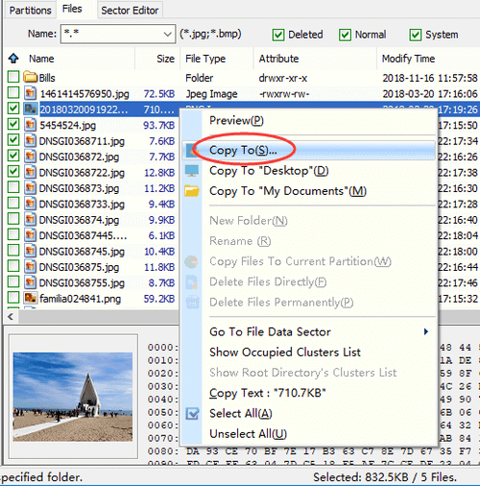Viewport: 480px width, 486px height.
Task: Click the 5454524.jpg file icon
Action: click(30, 125)
